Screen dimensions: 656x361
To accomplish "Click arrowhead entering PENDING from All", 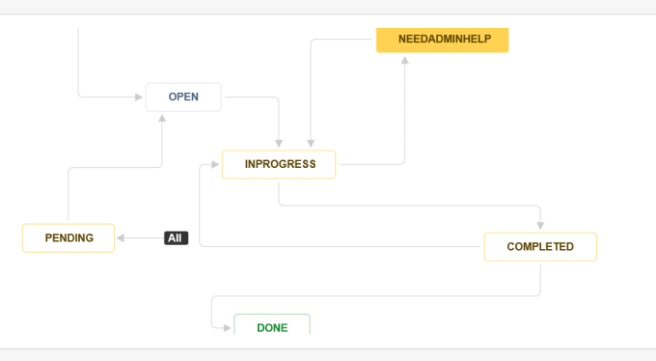I will click(x=121, y=237).
